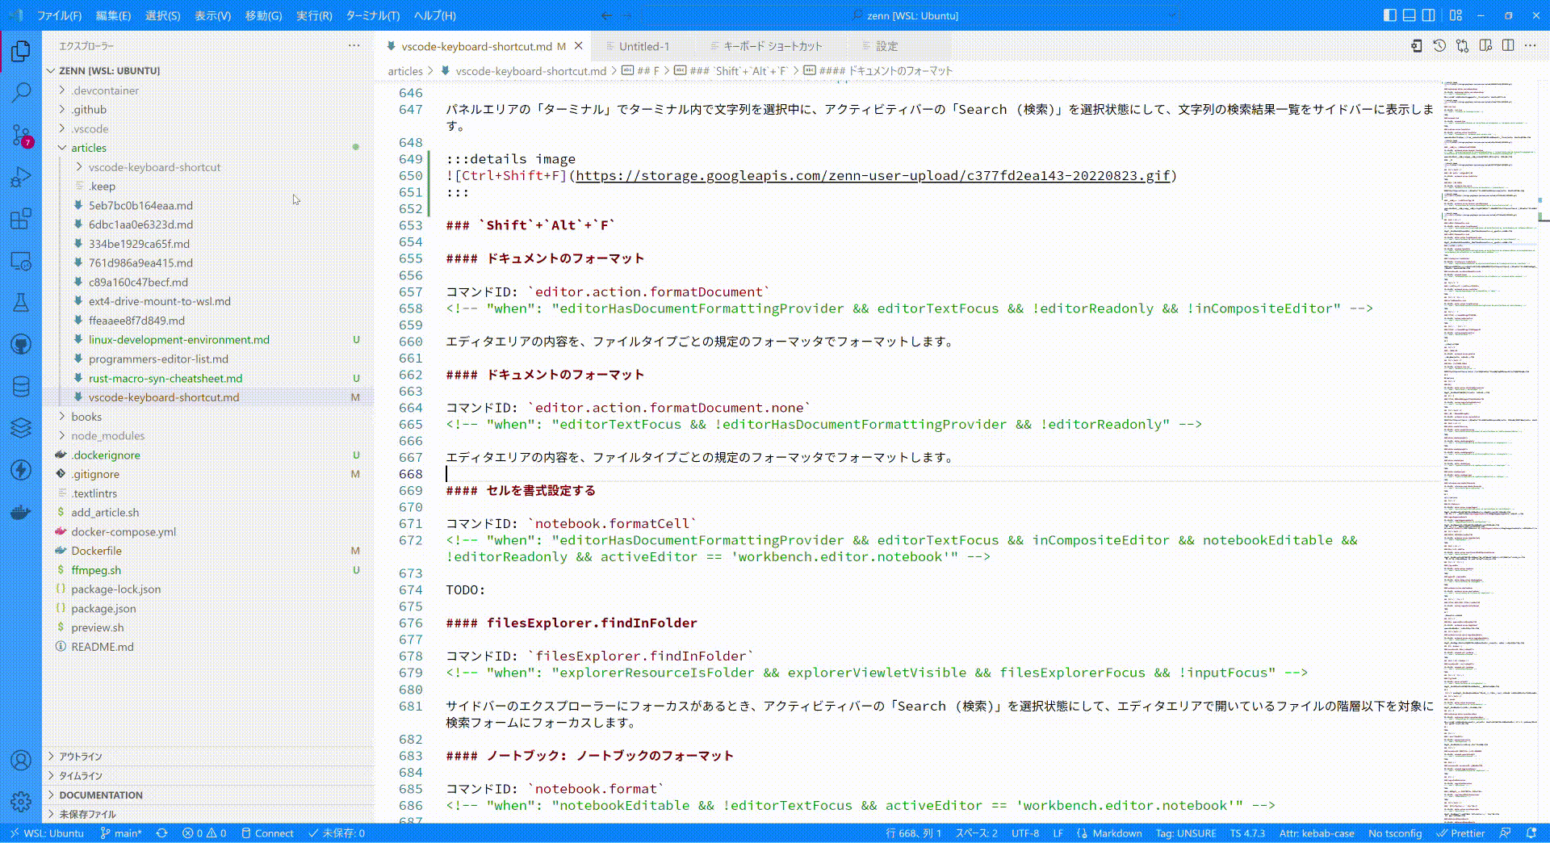The height and width of the screenshot is (843, 1550).
Task: Open the ファイル(F) menu
Action: point(59,15)
